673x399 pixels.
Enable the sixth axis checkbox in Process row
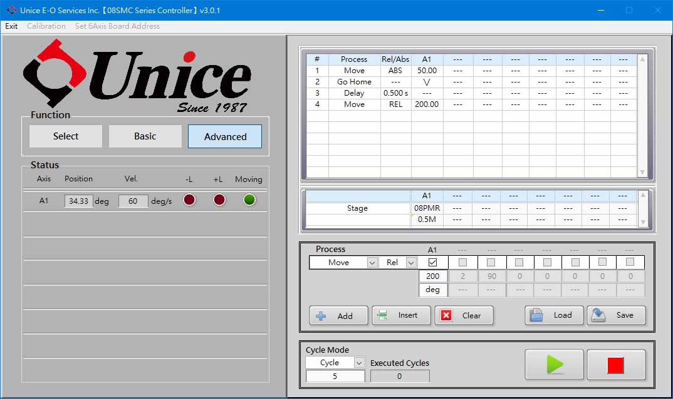pos(576,262)
